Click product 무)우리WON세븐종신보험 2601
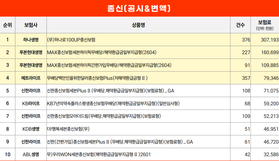The width and height of the screenshot is (279, 161). (x=99, y=155)
